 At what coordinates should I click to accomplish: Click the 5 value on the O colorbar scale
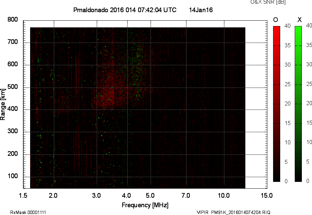(286, 162)
